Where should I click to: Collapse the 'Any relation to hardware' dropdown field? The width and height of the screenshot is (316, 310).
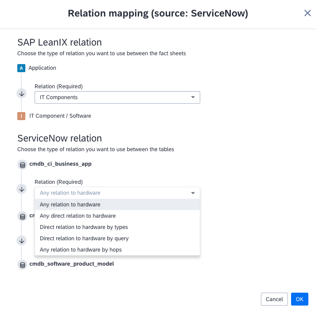point(117,193)
